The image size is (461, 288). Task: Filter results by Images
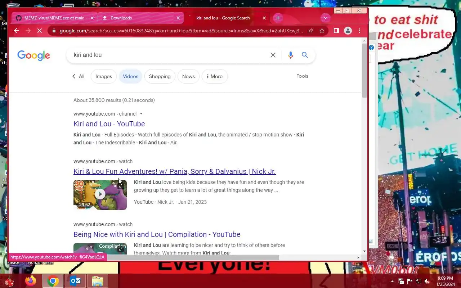(104, 76)
